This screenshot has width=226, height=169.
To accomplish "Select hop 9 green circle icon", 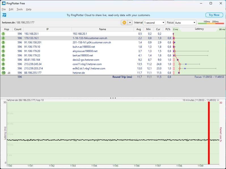I will [x=3, y=68].
